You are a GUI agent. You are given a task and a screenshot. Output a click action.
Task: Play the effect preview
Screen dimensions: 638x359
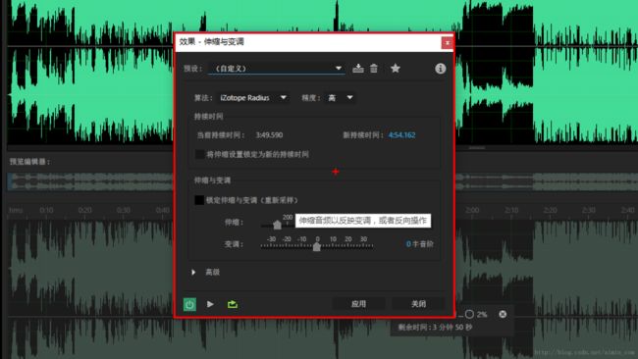pyautogui.click(x=210, y=304)
